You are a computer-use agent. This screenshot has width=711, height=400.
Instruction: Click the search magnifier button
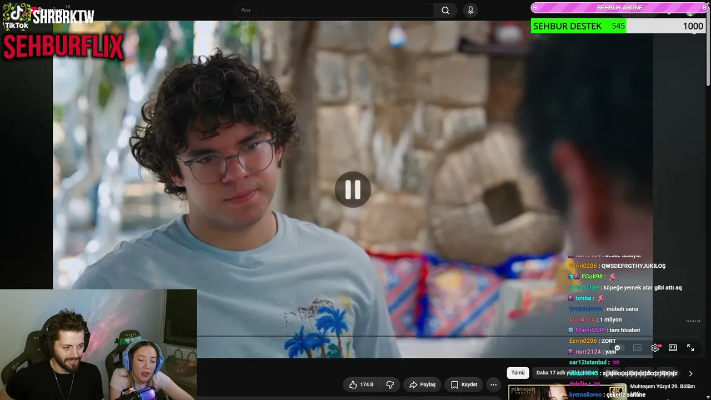coord(445,11)
